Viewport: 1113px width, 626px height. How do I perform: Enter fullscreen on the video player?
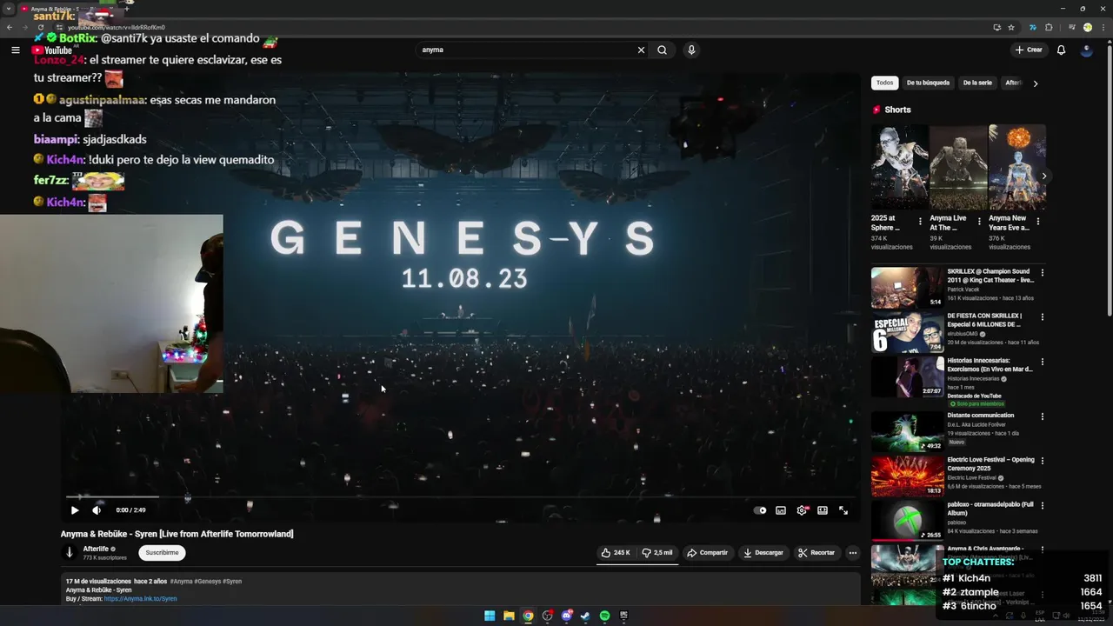(843, 510)
